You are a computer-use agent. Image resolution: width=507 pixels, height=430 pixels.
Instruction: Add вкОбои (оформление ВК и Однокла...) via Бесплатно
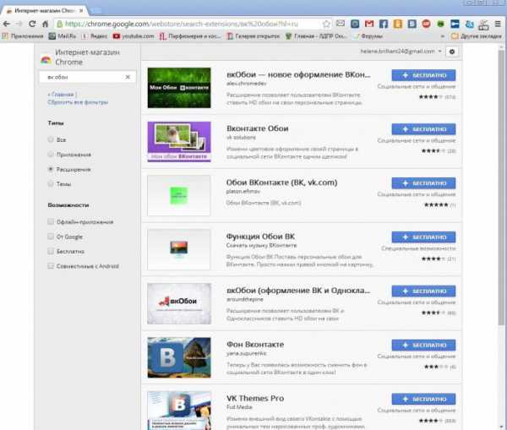pos(423,291)
